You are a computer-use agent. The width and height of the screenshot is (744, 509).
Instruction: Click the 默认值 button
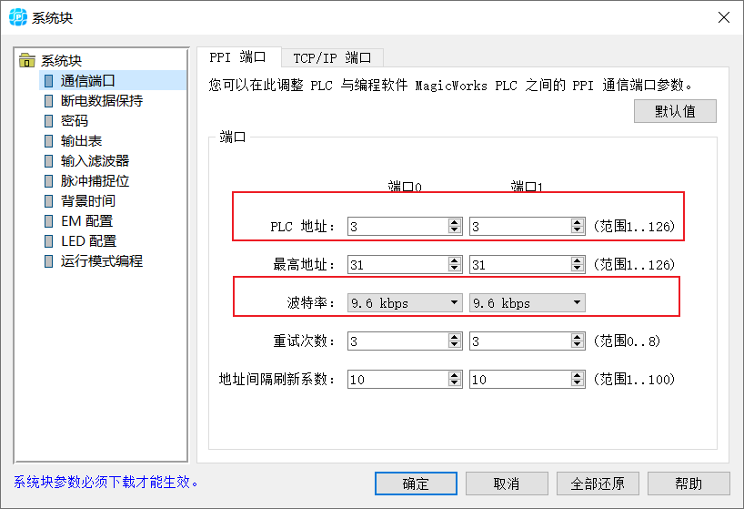675,111
